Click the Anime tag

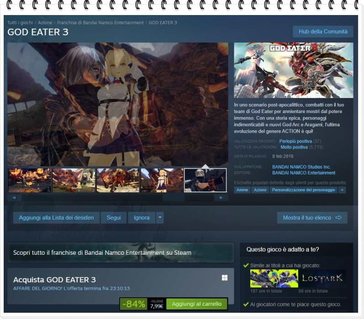(x=242, y=190)
